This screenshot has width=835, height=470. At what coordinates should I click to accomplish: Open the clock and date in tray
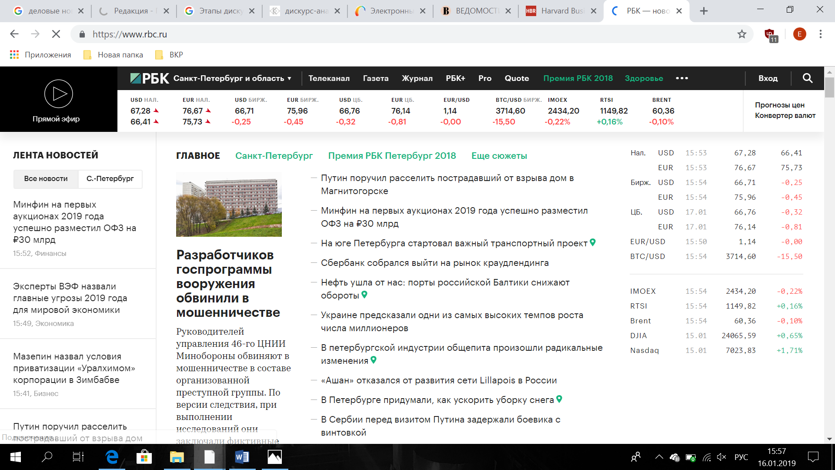tap(777, 457)
